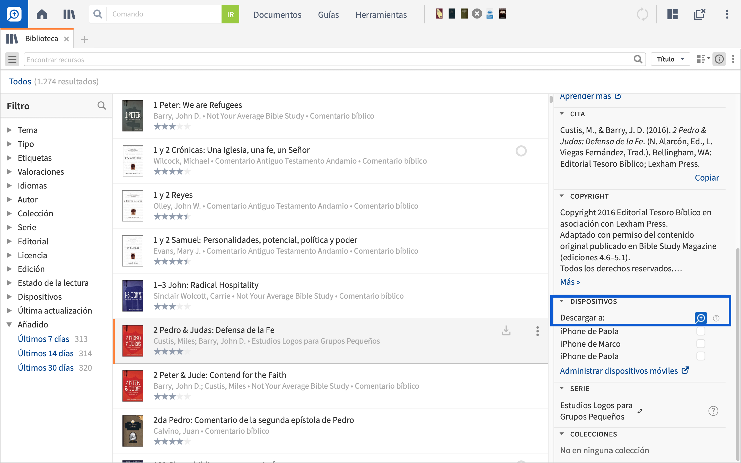Go to the Home icon
This screenshot has width=741, height=463.
(42, 14)
